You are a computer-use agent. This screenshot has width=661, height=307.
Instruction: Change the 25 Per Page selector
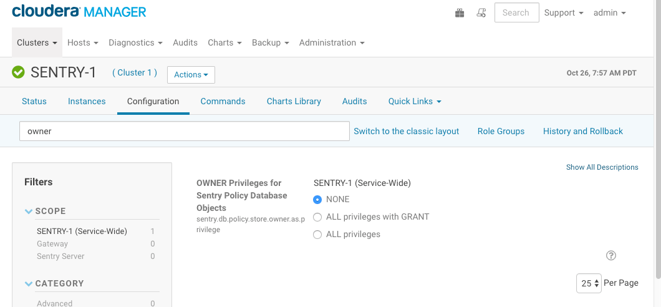589,283
